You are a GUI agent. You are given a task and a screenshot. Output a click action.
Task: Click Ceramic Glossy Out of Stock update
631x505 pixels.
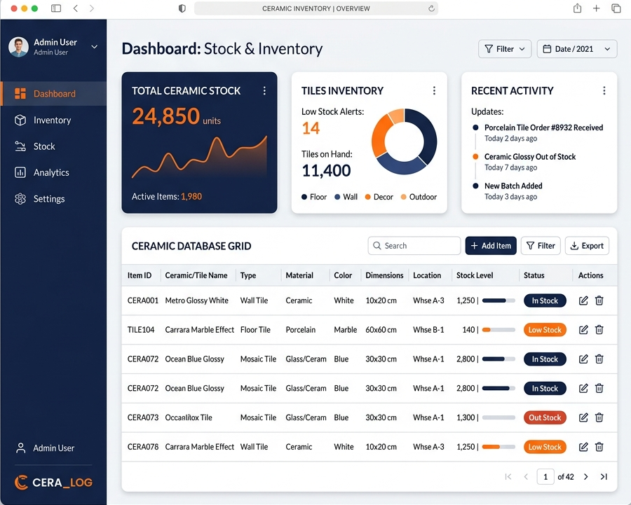(529, 157)
